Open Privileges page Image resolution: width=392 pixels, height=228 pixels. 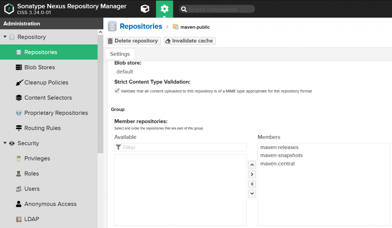point(49,158)
